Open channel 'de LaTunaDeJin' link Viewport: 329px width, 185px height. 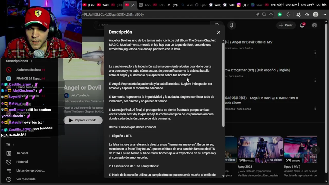pos(80,95)
